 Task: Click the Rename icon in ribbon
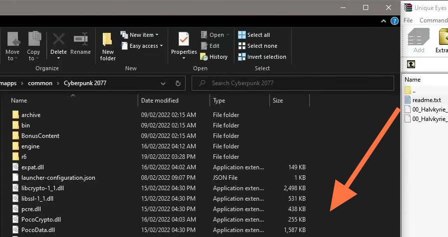pyautogui.click(x=81, y=39)
